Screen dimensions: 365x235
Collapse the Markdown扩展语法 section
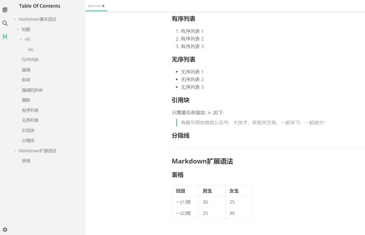(15, 150)
